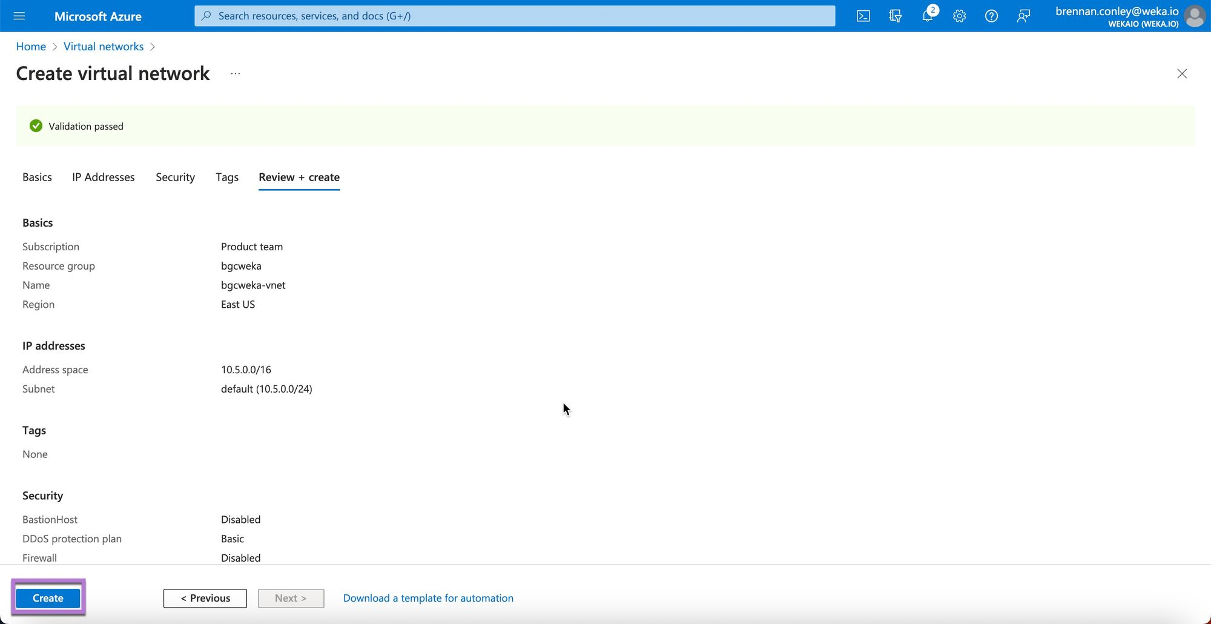Navigate to Virtual networks breadcrumb

point(104,47)
